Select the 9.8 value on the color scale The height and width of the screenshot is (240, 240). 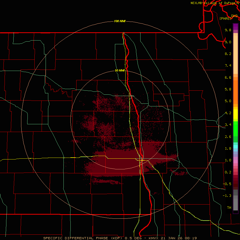point(228,30)
